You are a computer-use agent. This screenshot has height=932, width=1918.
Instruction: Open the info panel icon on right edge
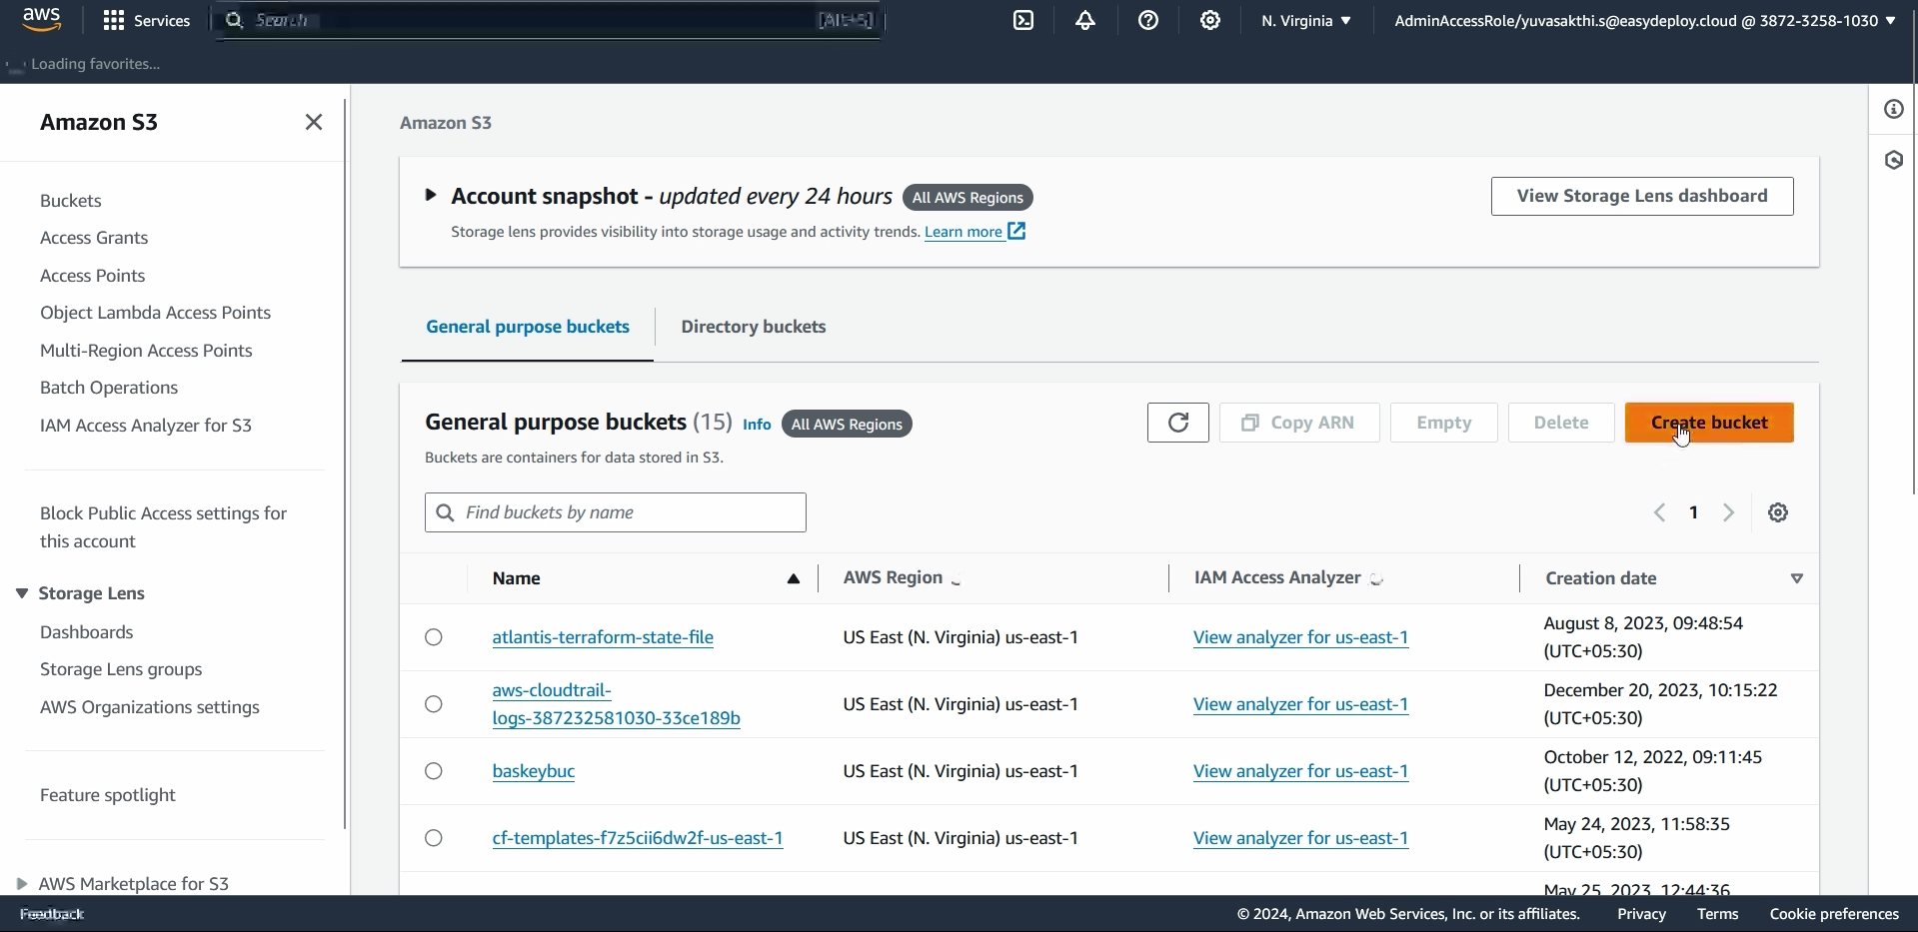click(x=1894, y=109)
